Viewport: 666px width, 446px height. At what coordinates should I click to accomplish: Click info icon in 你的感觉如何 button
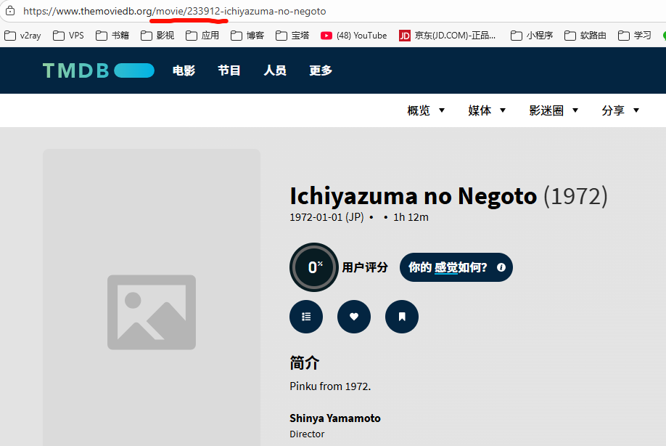(x=501, y=267)
